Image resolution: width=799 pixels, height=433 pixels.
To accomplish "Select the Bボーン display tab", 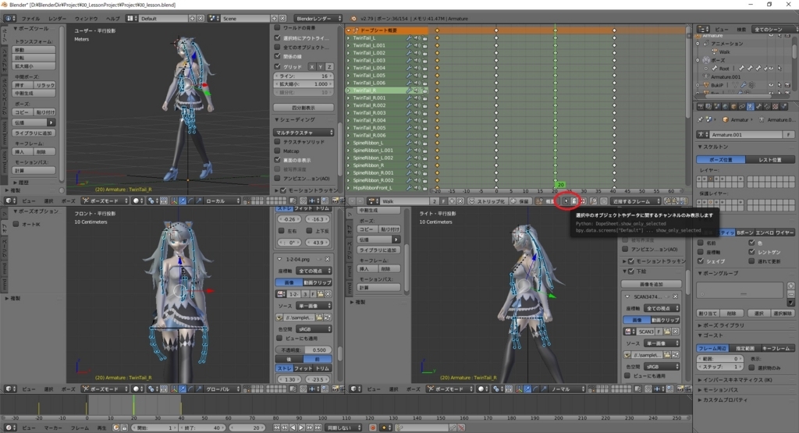I will pos(744,232).
